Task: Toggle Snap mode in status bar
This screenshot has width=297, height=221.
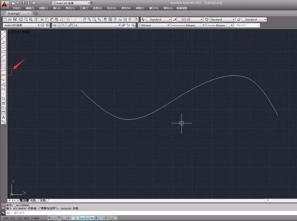Action: click(54, 218)
